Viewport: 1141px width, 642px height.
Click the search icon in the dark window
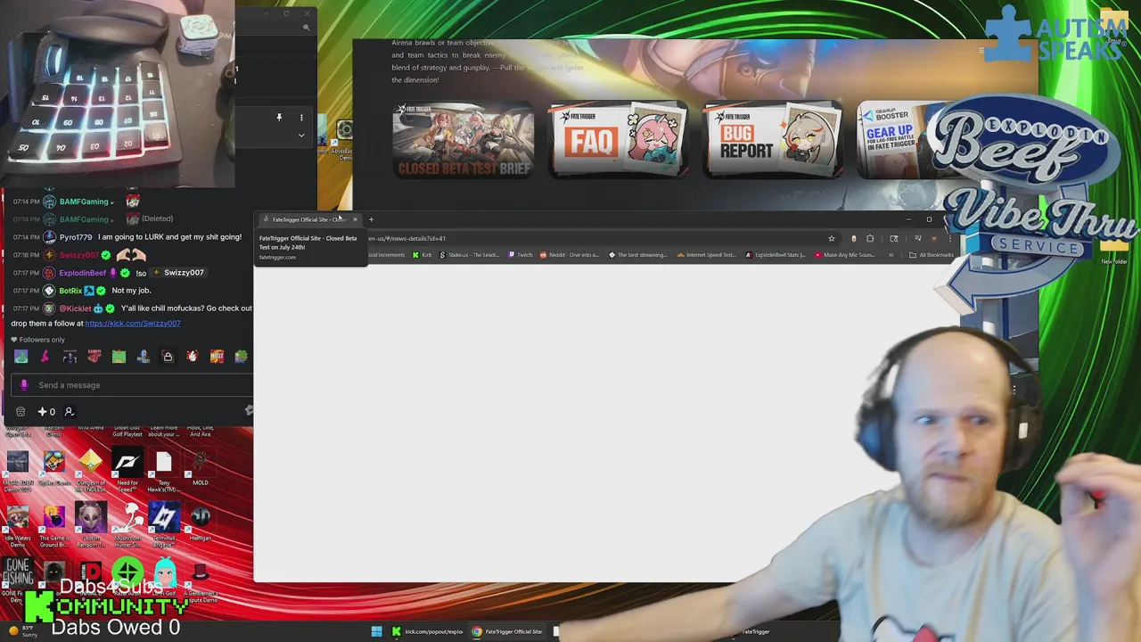[x=306, y=28]
